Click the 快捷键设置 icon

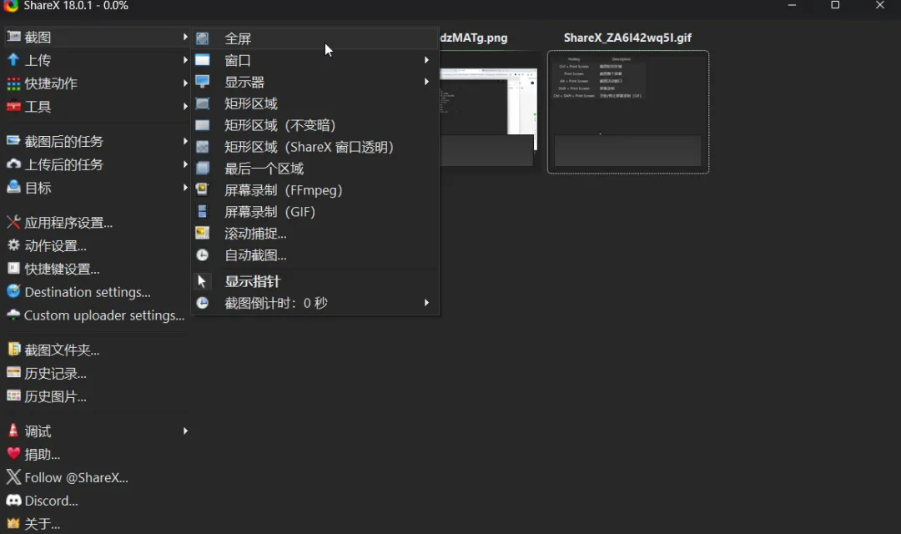point(13,269)
